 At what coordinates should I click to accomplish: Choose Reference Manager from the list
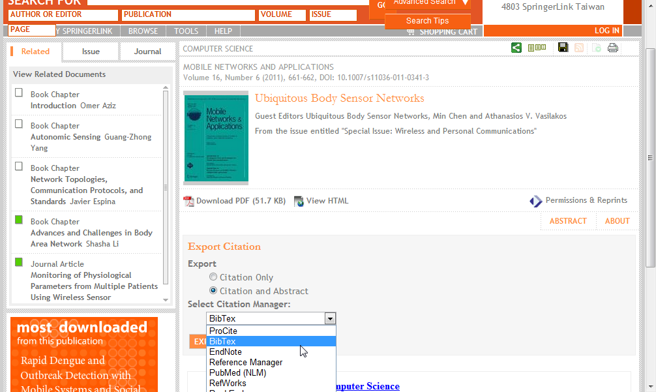click(271, 362)
